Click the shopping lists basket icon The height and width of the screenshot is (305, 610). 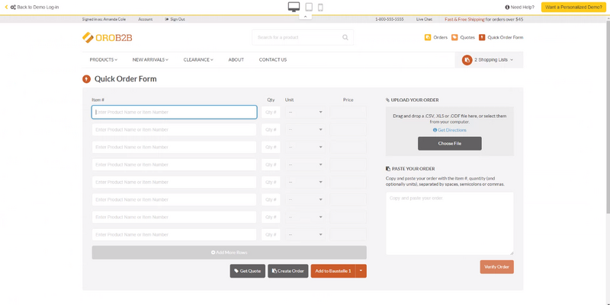(467, 59)
